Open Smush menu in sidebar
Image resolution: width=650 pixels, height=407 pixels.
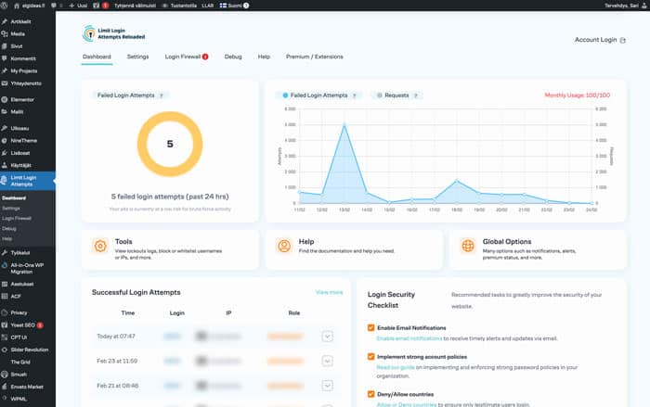tap(19, 375)
